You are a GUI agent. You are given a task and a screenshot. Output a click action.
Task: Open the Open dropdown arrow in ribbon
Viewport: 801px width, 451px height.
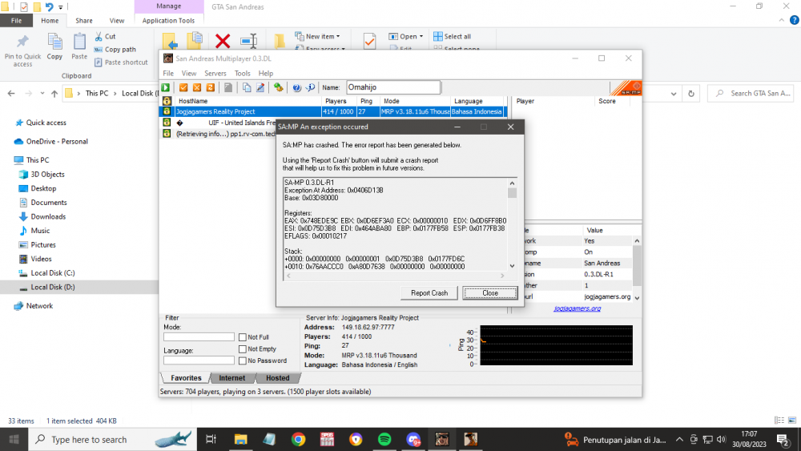421,36
